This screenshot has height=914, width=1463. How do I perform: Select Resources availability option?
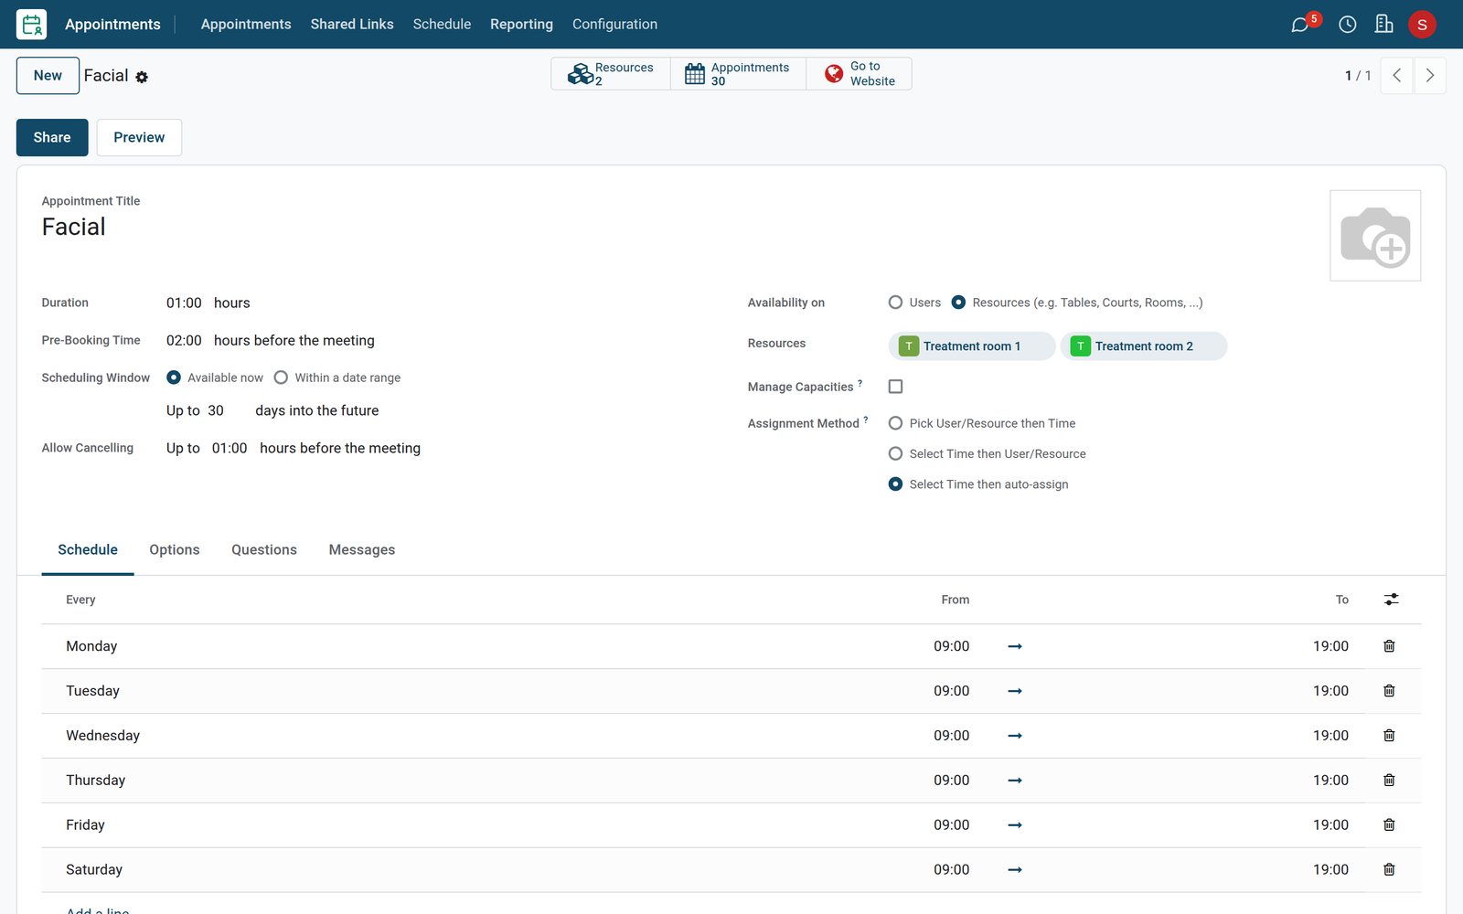point(958,303)
